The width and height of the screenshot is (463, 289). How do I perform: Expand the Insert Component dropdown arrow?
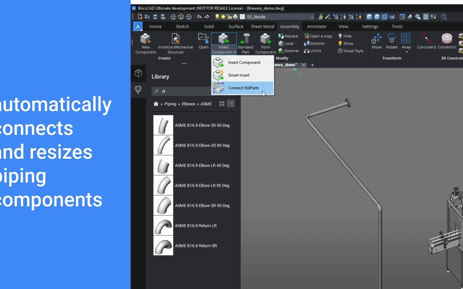point(234,52)
